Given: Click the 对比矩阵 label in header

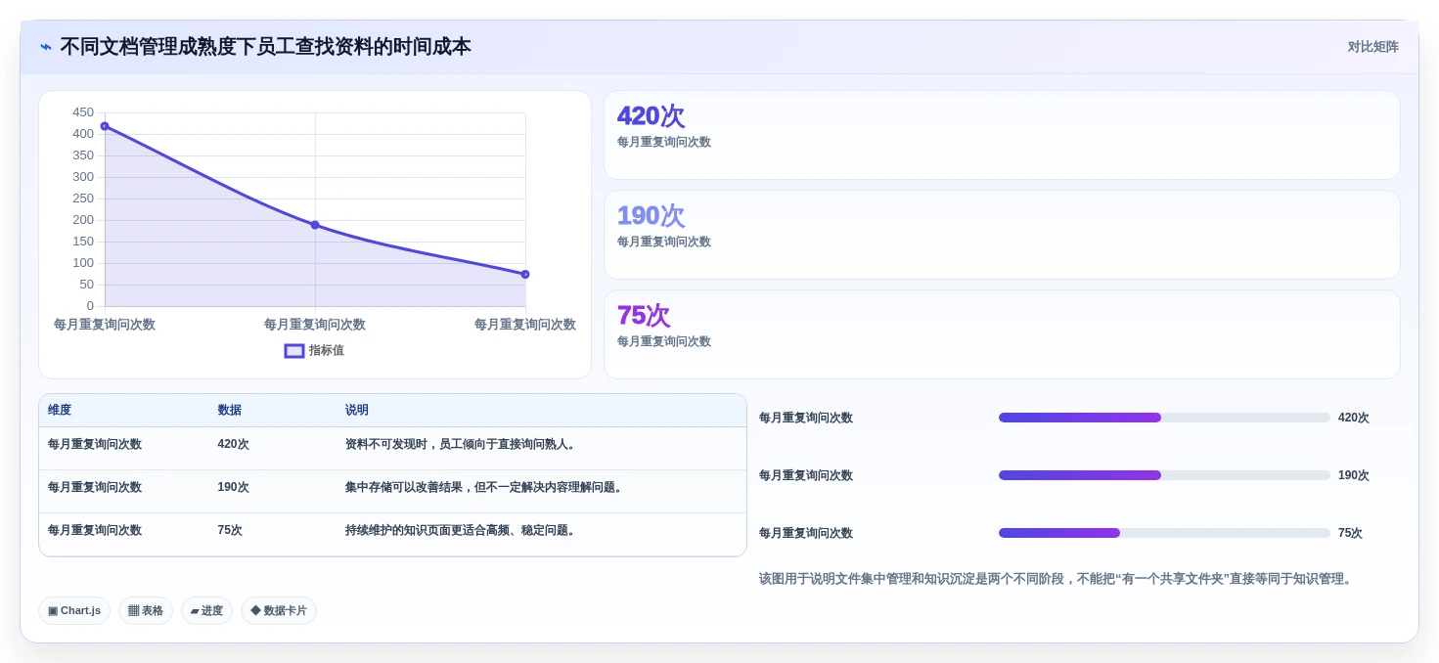Looking at the screenshot, I should tap(1373, 47).
